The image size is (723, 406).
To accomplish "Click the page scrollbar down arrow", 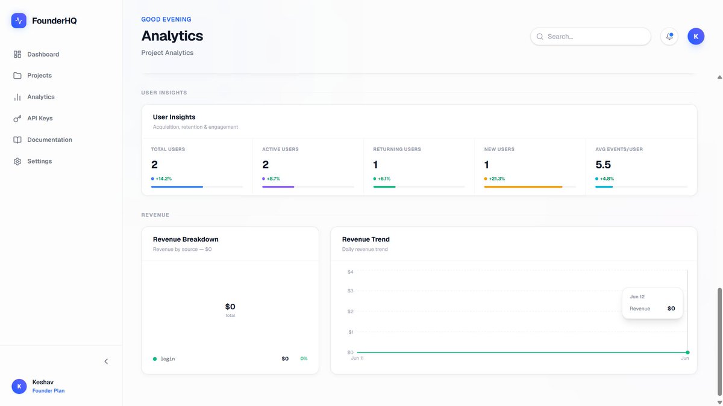I will [x=719, y=402].
